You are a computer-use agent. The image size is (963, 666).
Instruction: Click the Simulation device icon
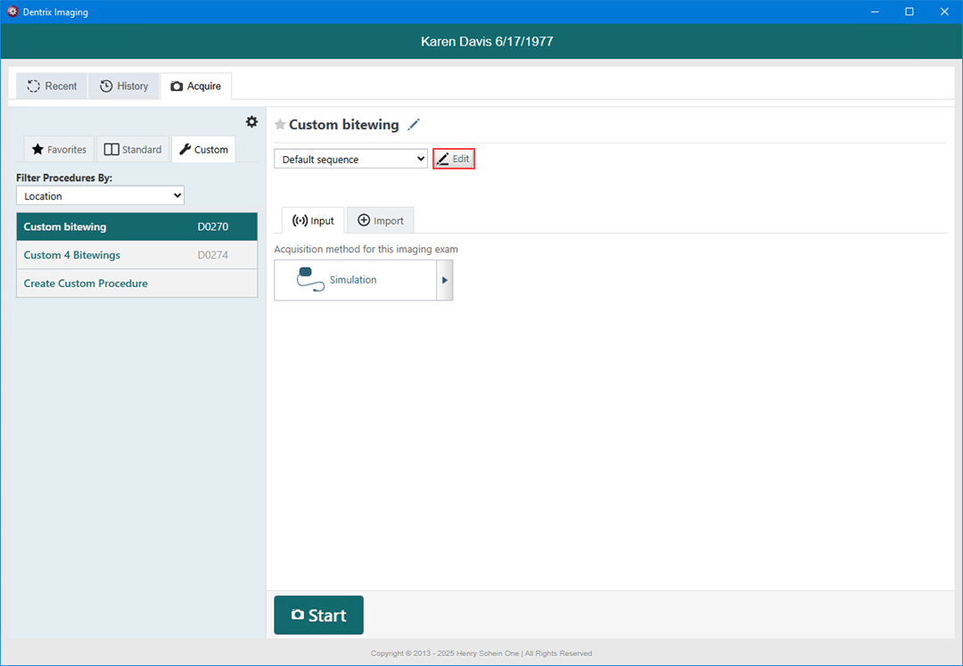pos(310,280)
